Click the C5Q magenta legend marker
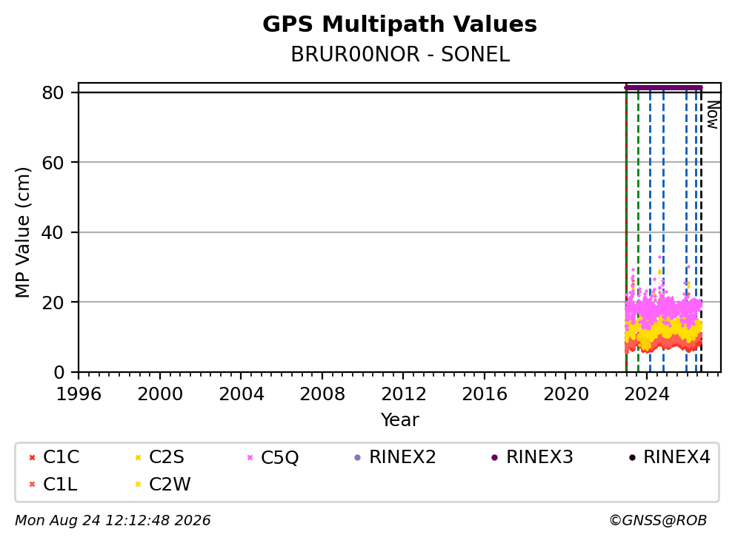This screenshot has height=543, width=735. click(250, 458)
